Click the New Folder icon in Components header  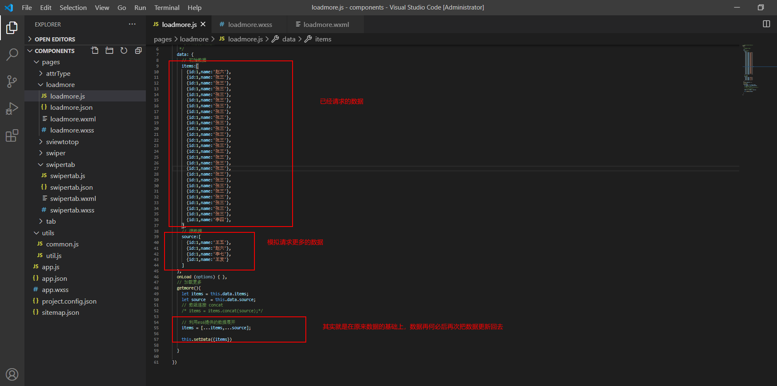[x=109, y=51]
